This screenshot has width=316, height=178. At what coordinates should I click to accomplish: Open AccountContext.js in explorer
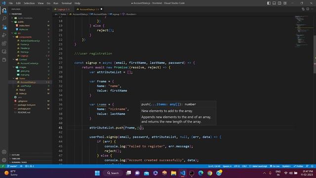click(x=30, y=63)
